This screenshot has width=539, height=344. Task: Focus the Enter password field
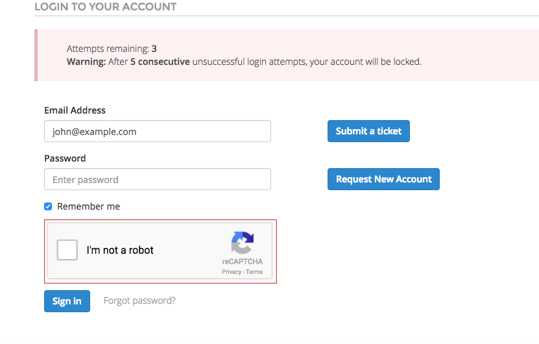[158, 179]
